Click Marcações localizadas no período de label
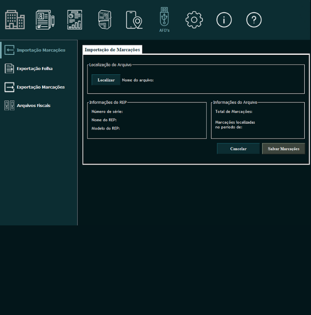The height and width of the screenshot is (315, 311). tap(235, 124)
